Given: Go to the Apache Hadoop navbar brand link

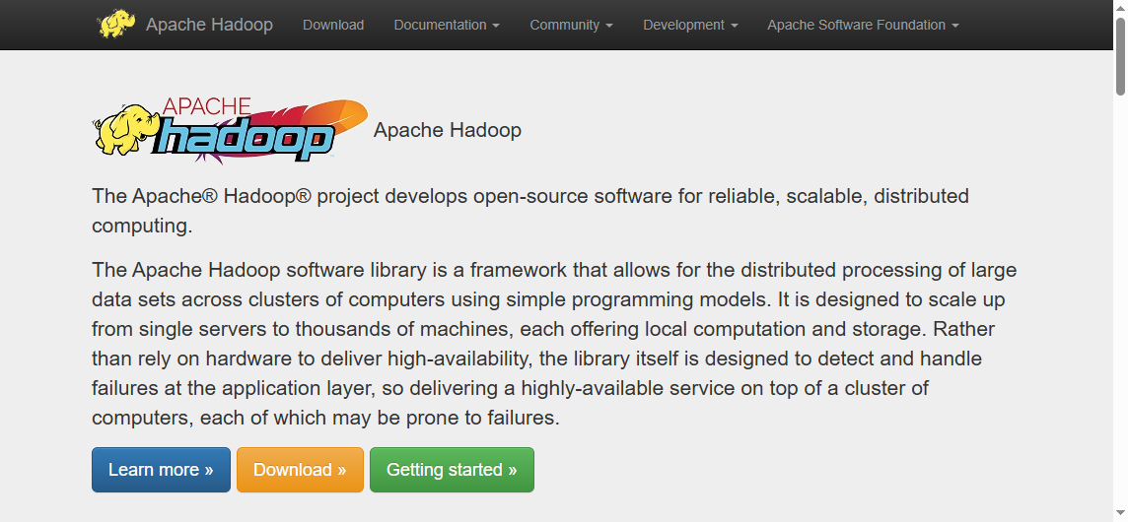Looking at the screenshot, I should 209,25.
